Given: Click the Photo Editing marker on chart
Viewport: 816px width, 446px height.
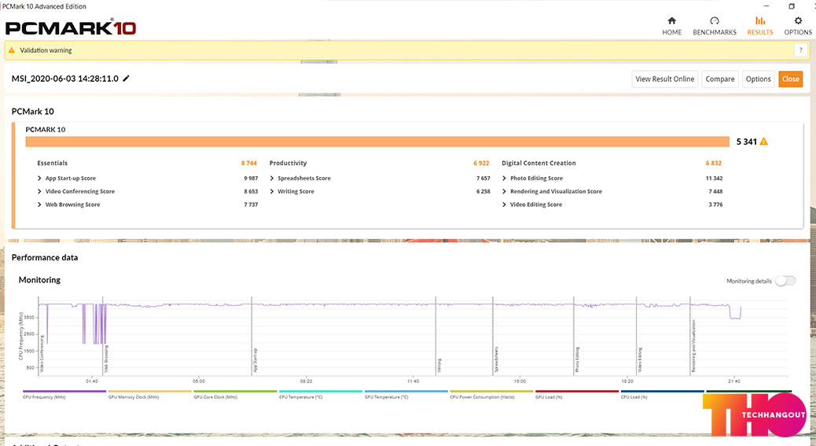Looking at the screenshot, I should (x=577, y=359).
